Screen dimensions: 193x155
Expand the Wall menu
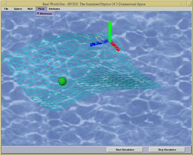click(30, 9)
